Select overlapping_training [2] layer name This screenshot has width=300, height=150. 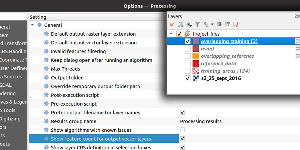pyautogui.click(x=229, y=41)
